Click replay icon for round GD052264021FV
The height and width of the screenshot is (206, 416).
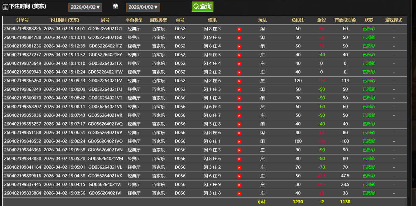pyautogui.click(x=239, y=81)
